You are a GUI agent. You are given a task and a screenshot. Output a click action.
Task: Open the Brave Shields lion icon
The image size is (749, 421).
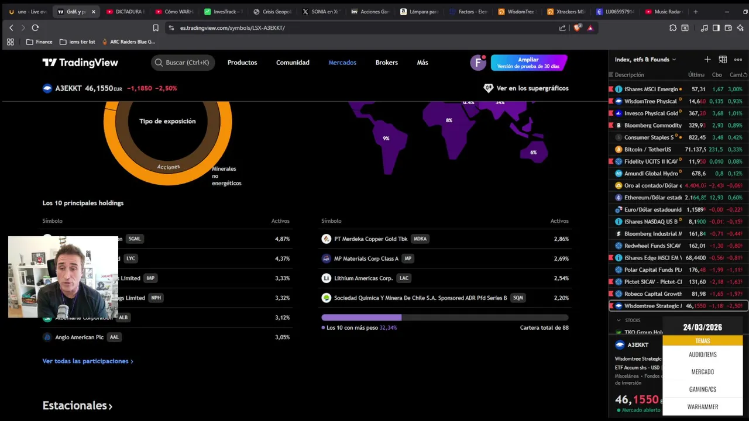point(578,27)
